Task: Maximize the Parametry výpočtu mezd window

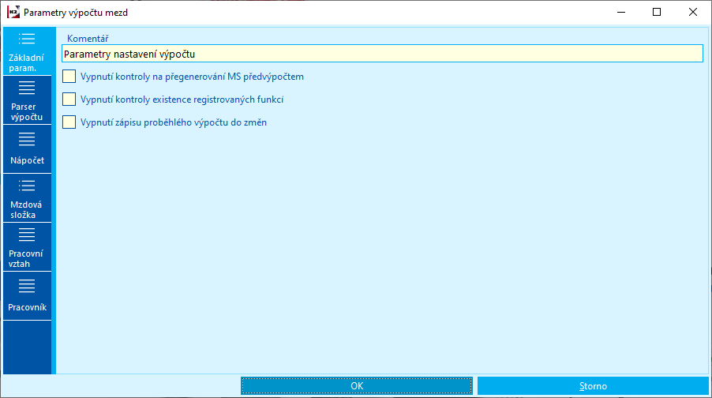Action: click(657, 13)
